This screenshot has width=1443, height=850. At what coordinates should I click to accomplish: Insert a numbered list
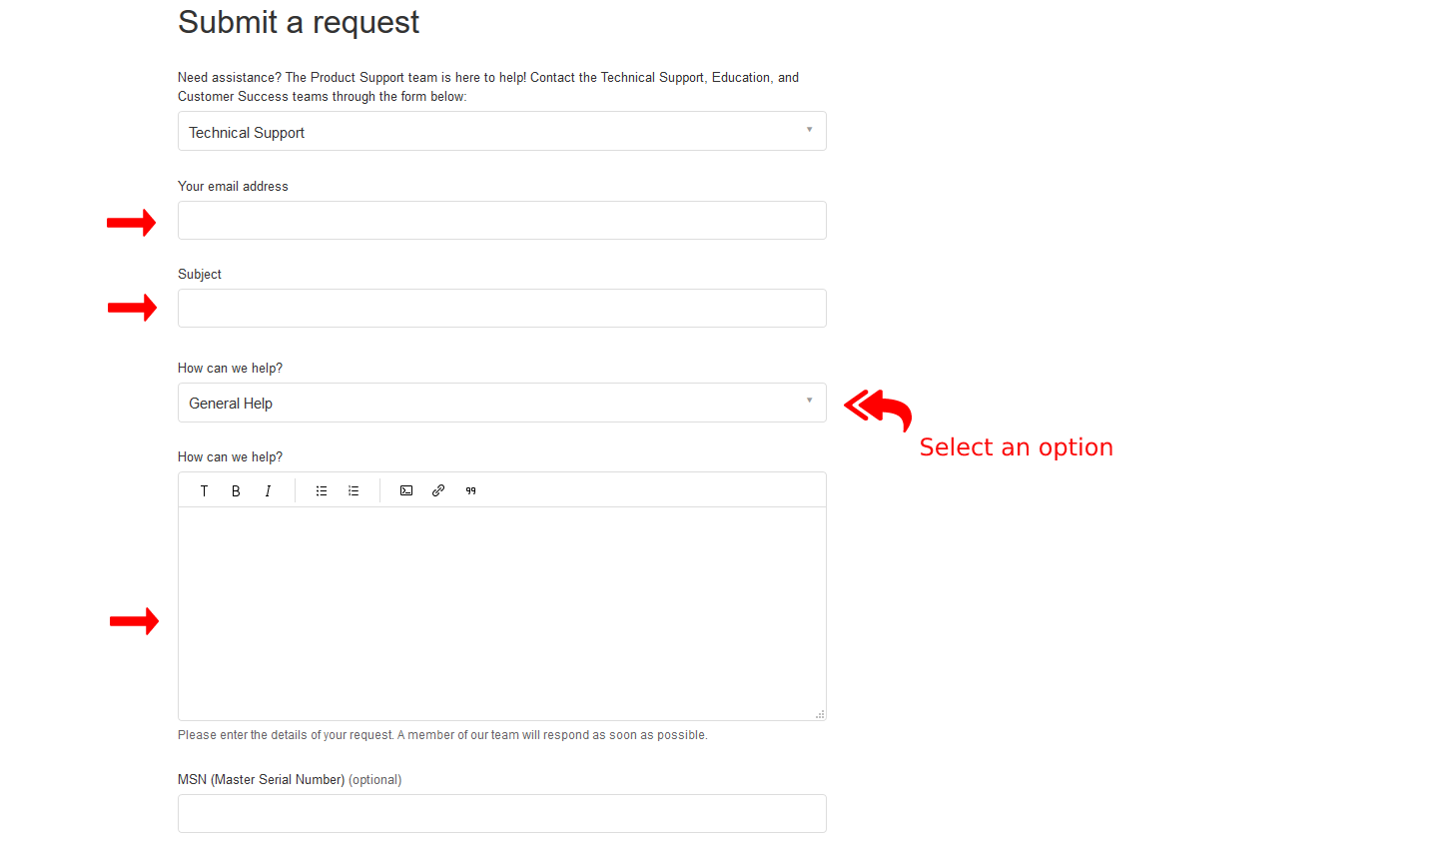354,490
